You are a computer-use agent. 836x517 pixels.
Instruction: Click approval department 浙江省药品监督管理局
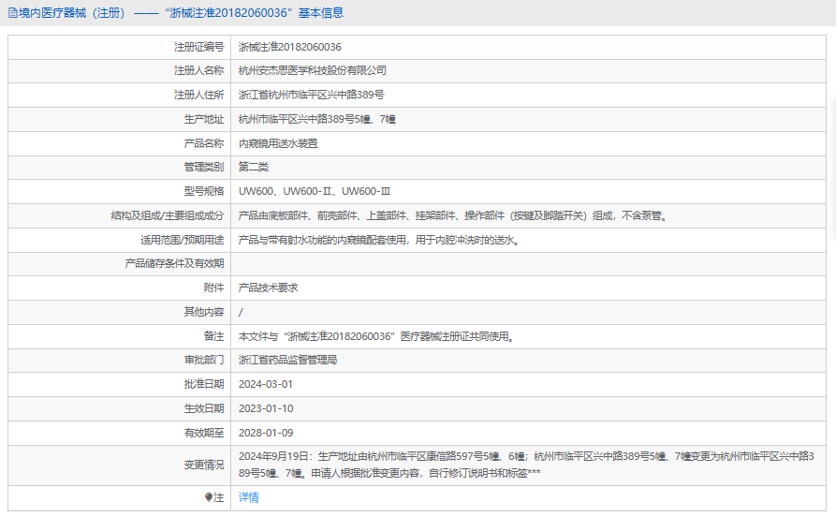click(287, 361)
